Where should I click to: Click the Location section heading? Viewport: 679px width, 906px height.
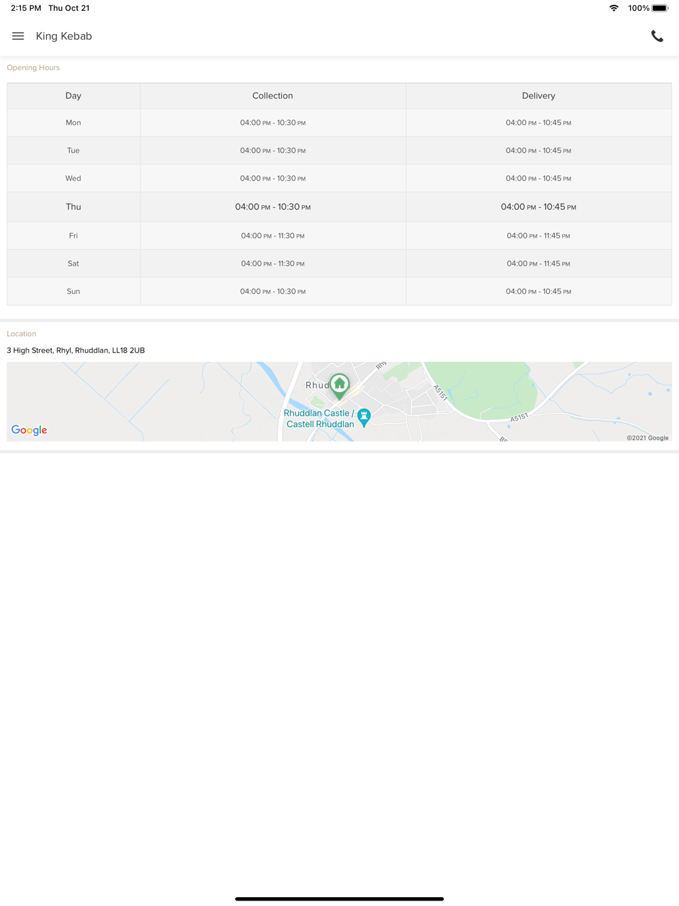[x=22, y=334]
